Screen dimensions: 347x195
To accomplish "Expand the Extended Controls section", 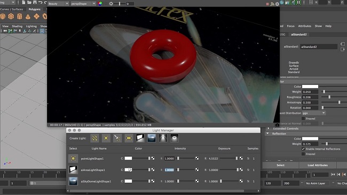I will [269, 129].
